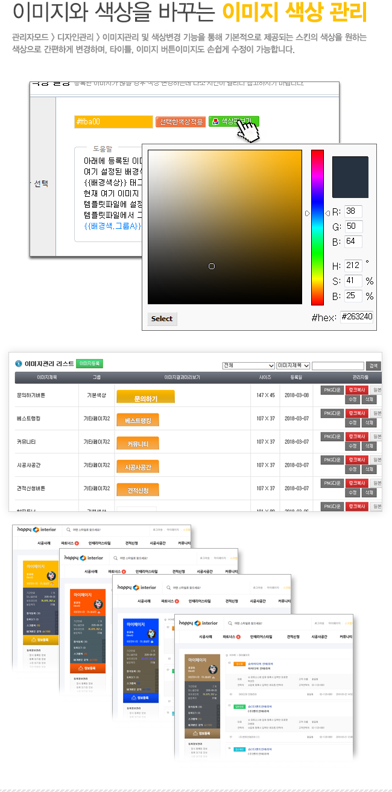Click the 검색 search button
This screenshot has height=792, width=392.
pyautogui.click(x=373, y=366)
